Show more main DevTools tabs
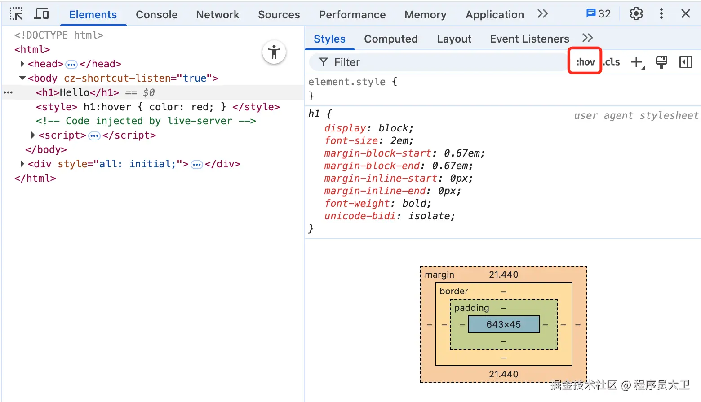701x402 pixels. [542, 14]
